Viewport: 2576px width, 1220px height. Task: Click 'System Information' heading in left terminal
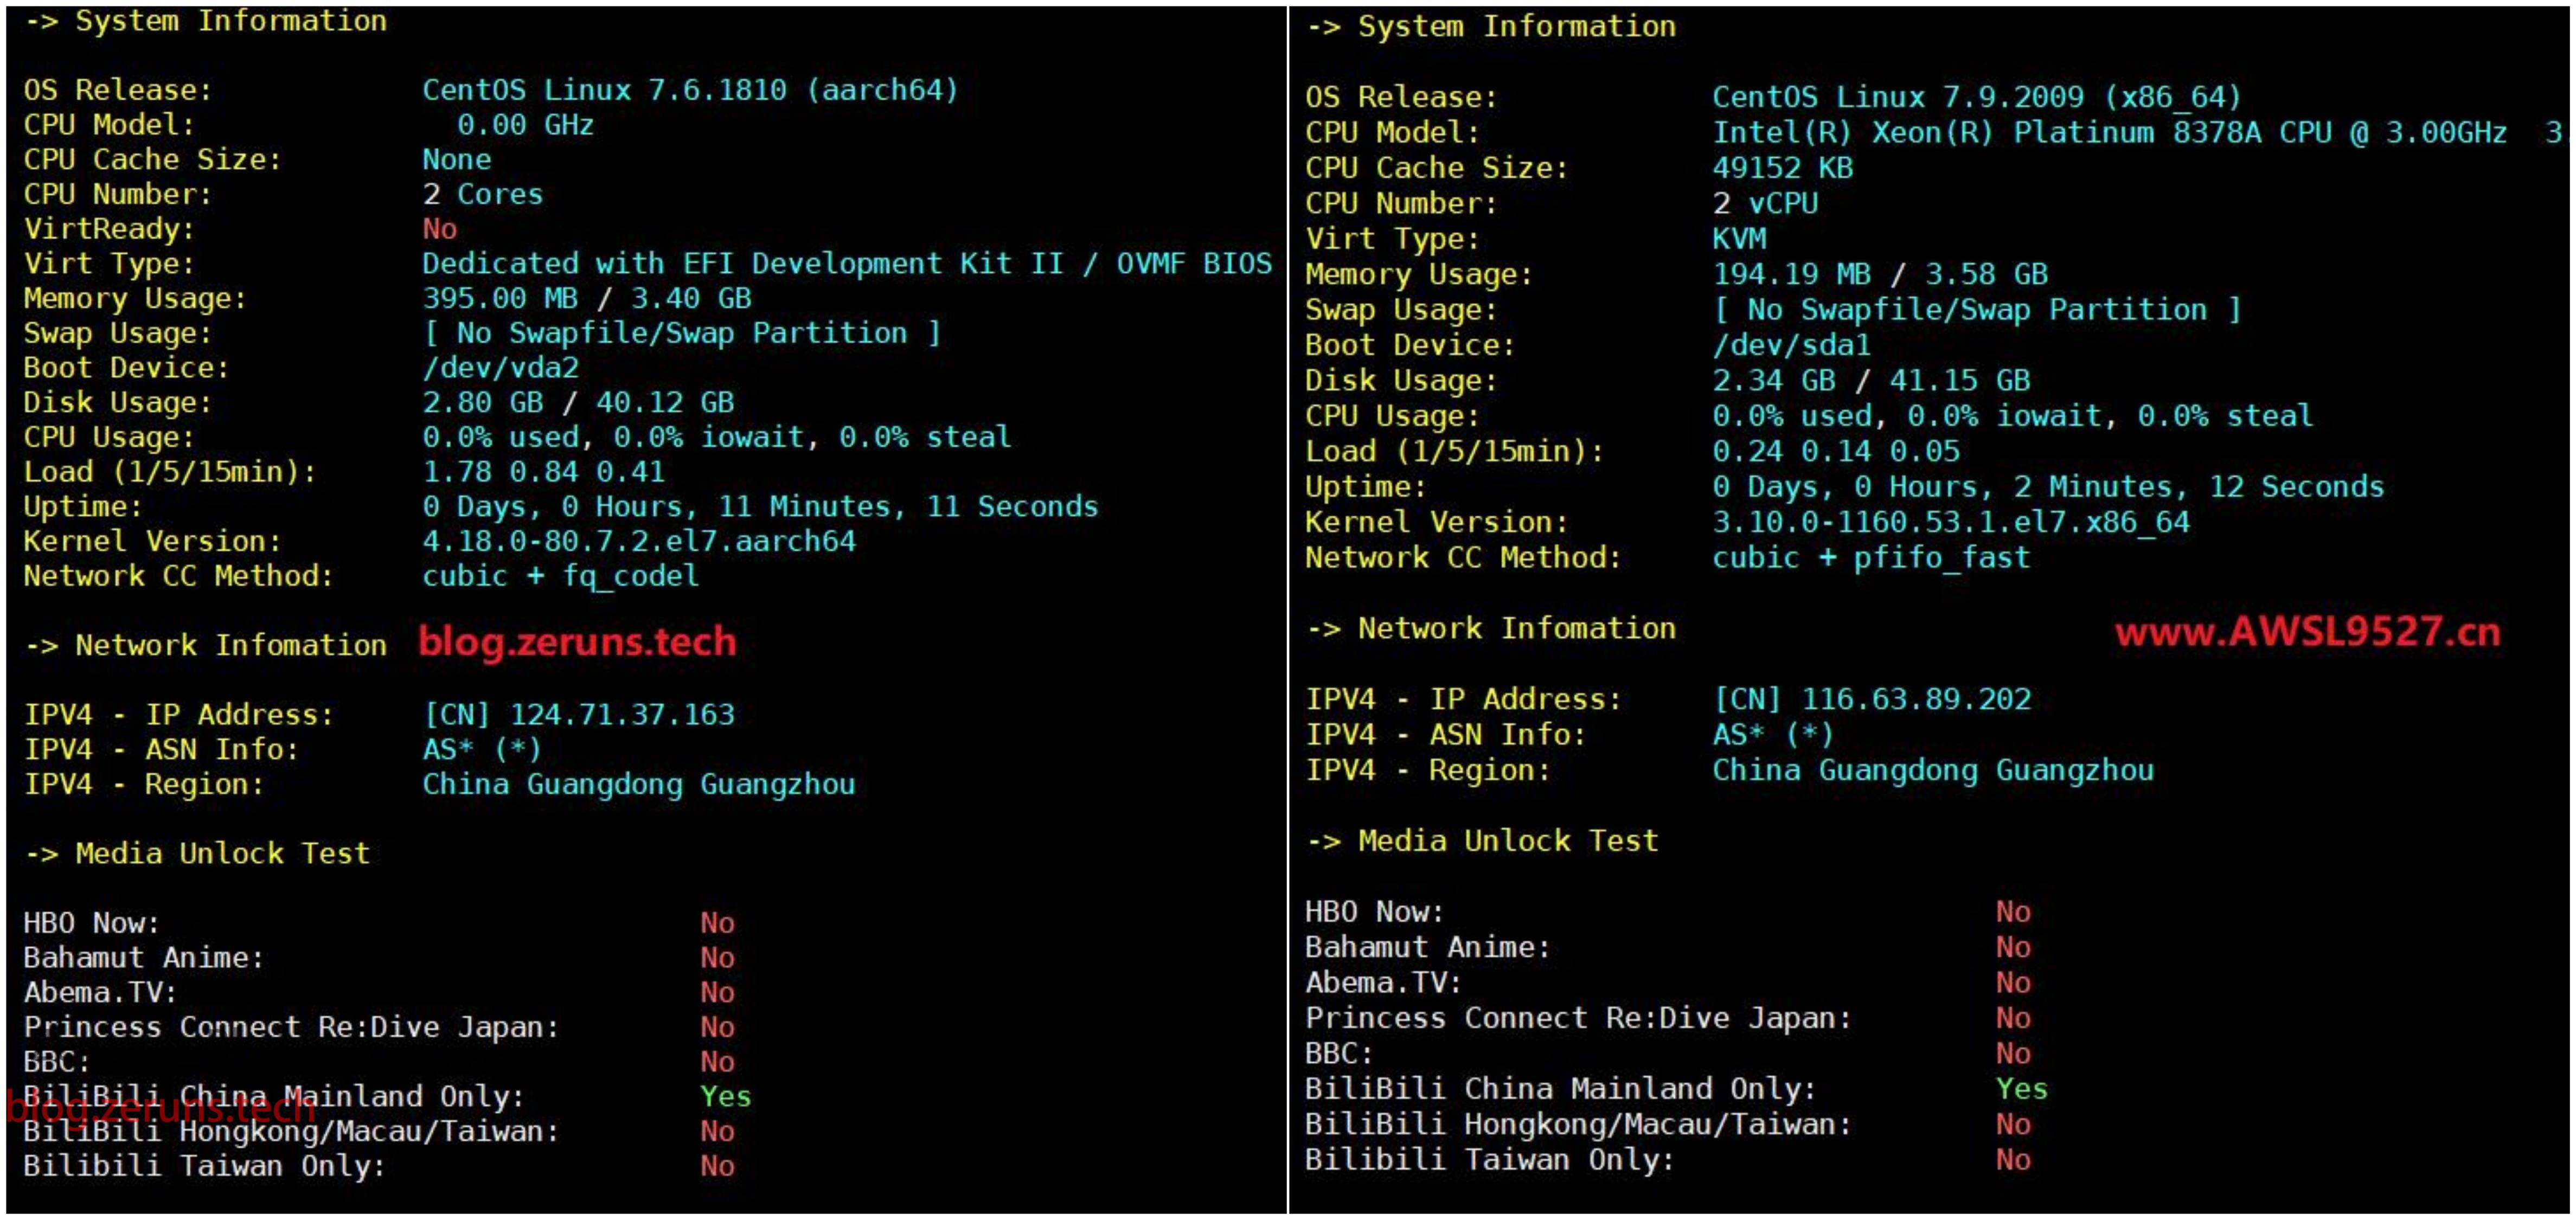[x=231, y=21]
